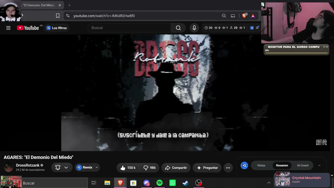
Task: Open site settings icon beside the URL
Action: pyautogui.click(x=68, y=16)
